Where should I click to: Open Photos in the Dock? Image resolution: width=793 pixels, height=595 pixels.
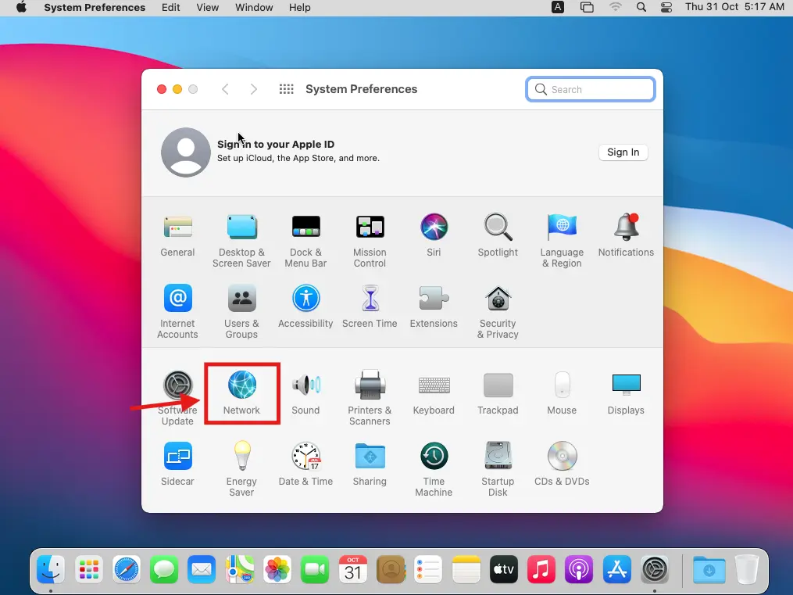click(277, 570)
